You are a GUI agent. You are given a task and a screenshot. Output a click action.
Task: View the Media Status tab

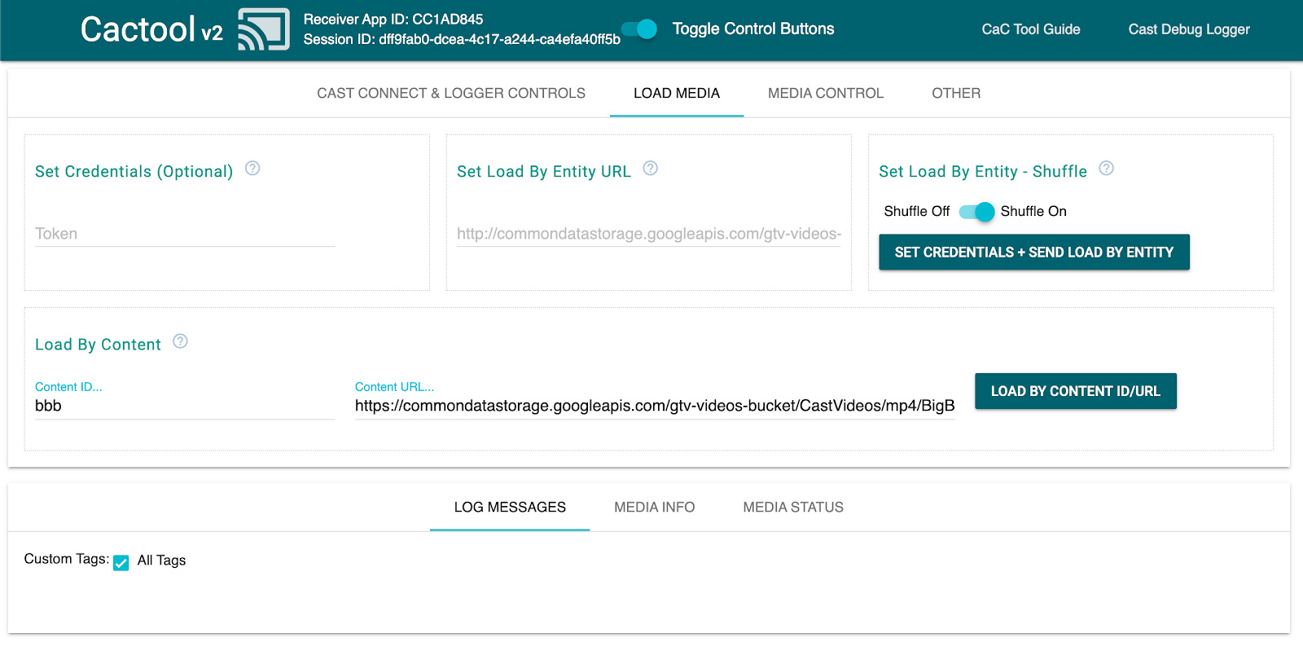[x=792, y=507]
